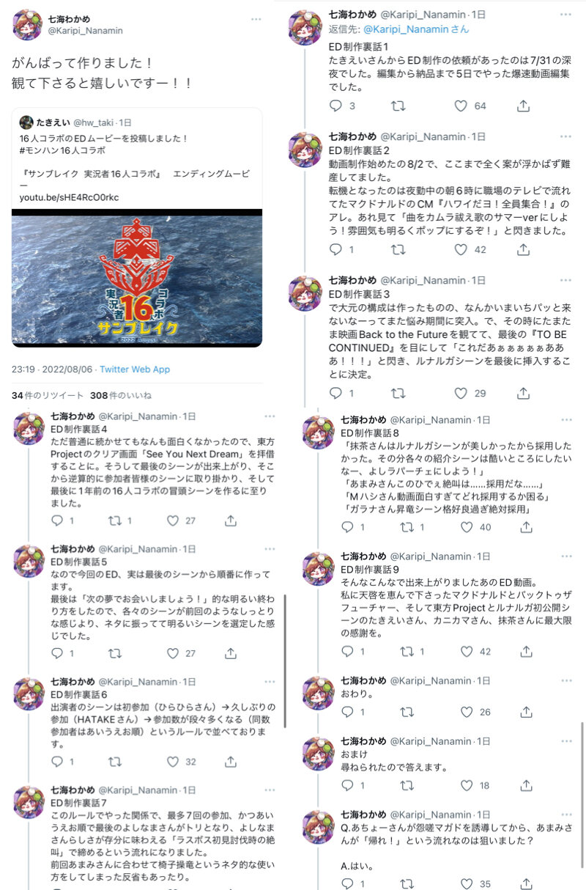Screen dimensions: 586x890
Task: Retweet the ED制作裏話5 tweet
Action: tap(115, 652)
